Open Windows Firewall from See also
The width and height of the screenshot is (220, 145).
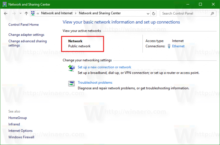click(x=21, y=137)
